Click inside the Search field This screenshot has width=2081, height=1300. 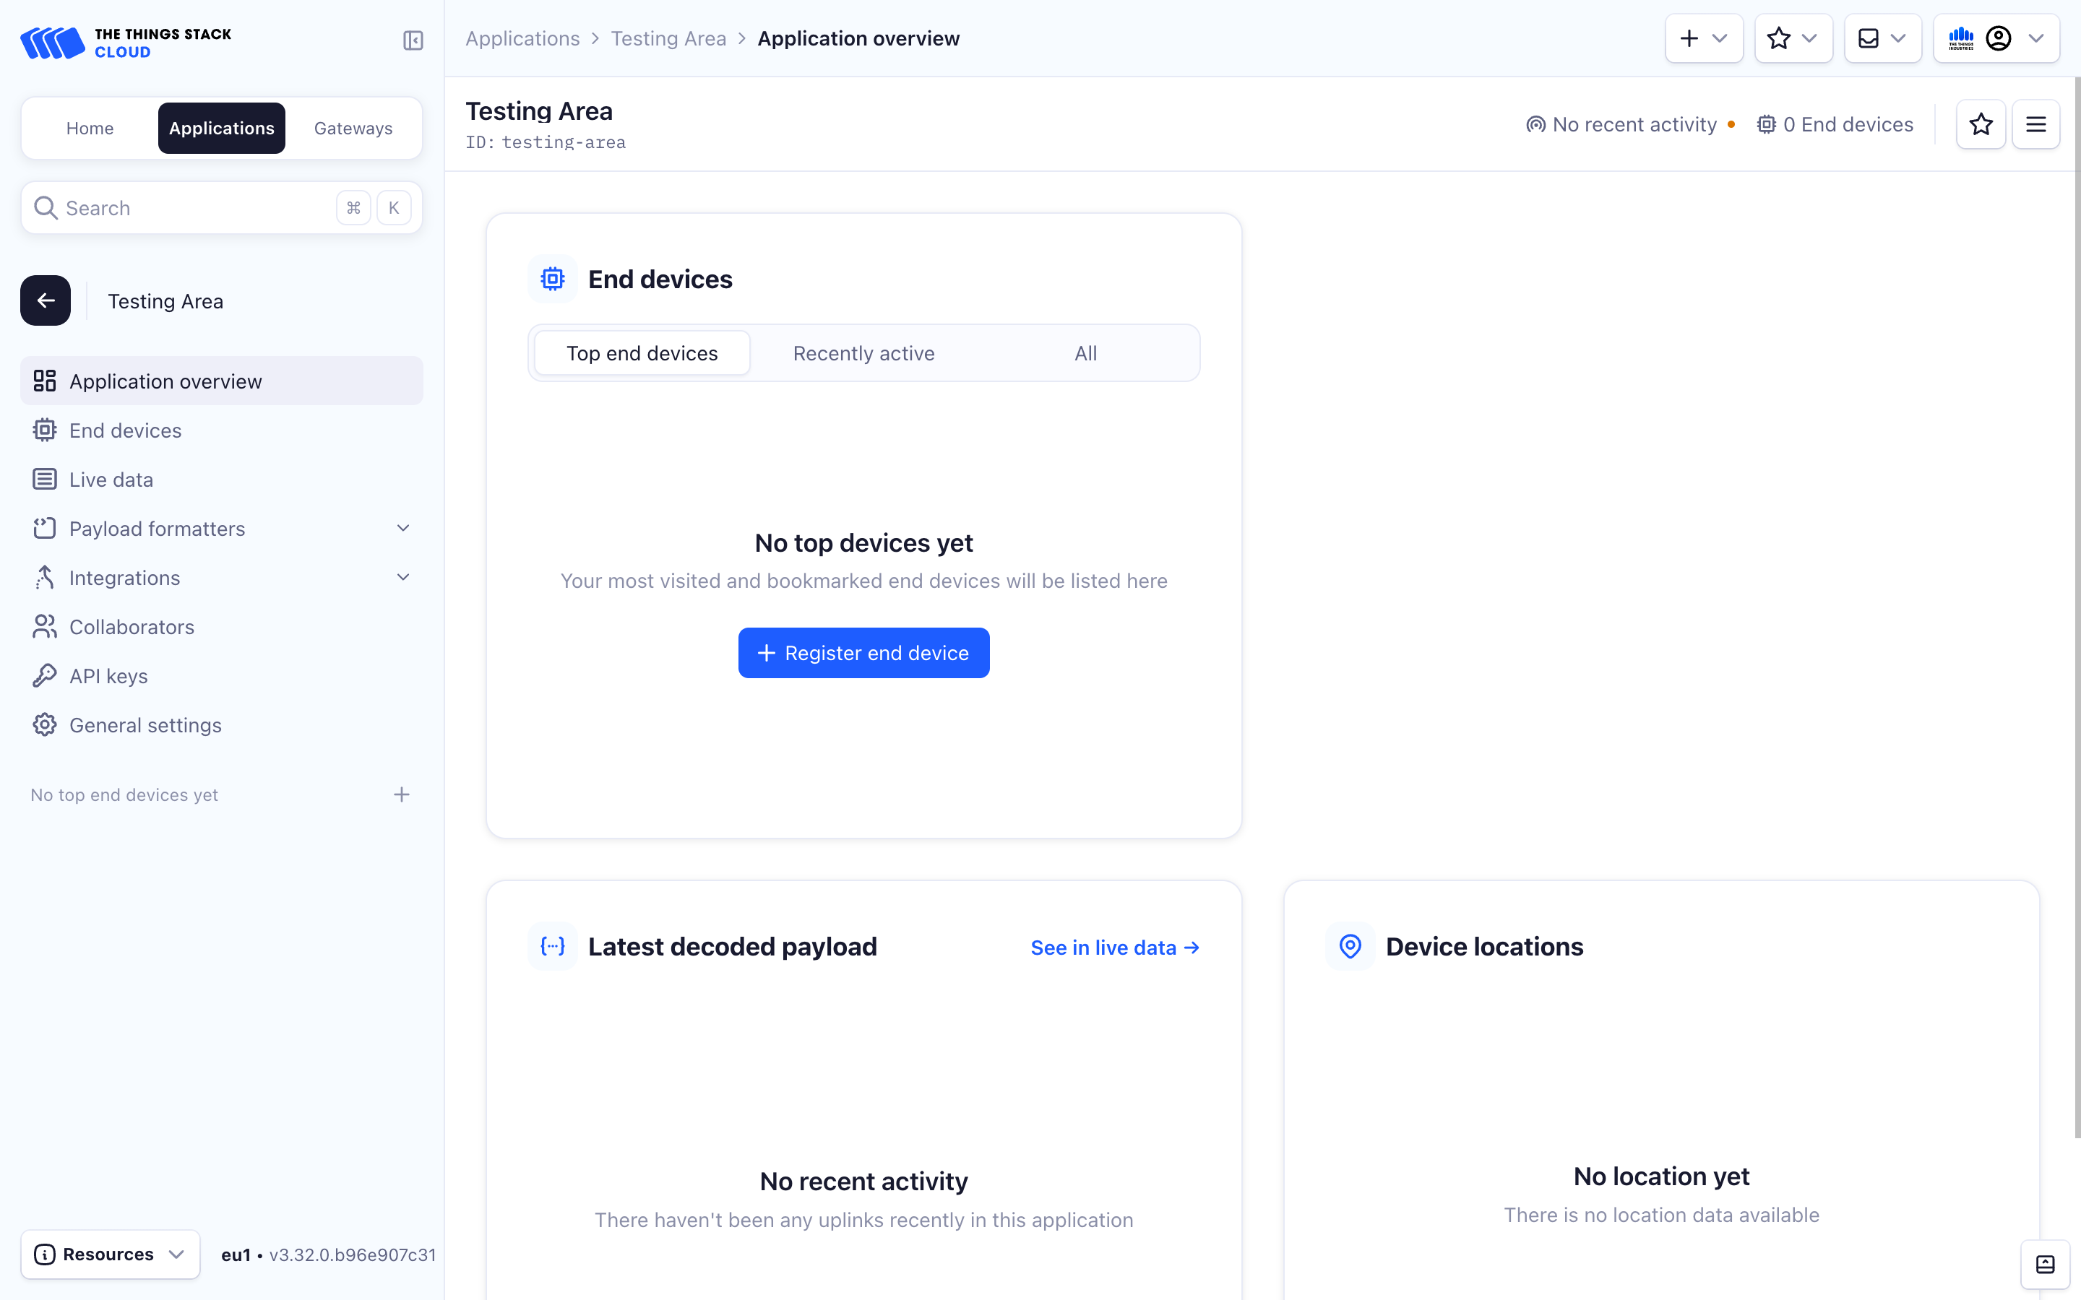click(172, 207)
